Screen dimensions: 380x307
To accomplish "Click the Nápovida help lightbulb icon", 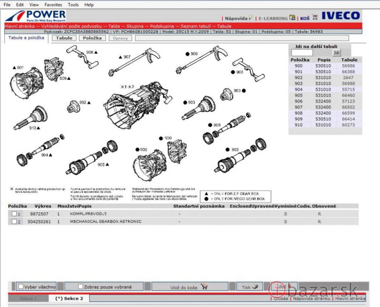I will coord(250,18).
